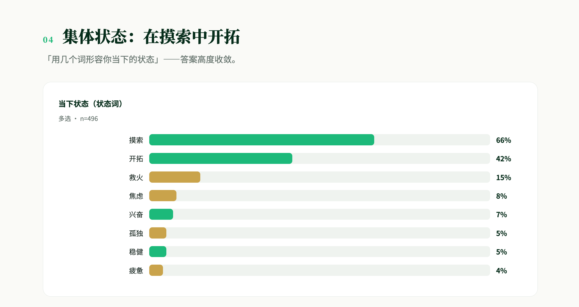The width and height of the screenshot is (579, 307).
Task: Click the section number 04
Action: [x=48, y=40]
